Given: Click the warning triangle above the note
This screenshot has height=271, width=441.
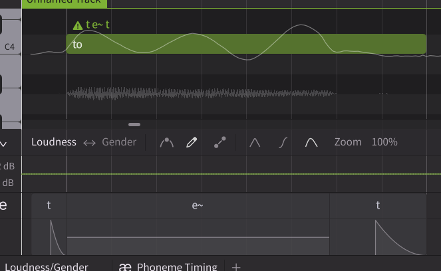Looking at the screenshot, I should [x=78, y=25].
